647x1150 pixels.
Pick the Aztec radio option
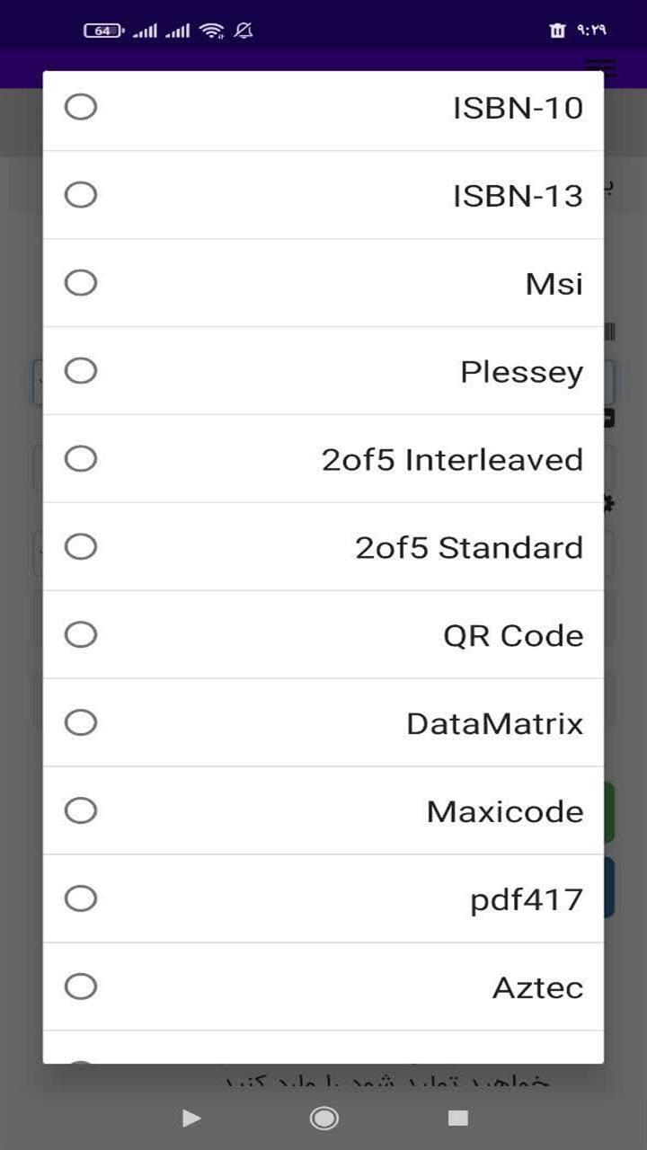tap(81, 987)
